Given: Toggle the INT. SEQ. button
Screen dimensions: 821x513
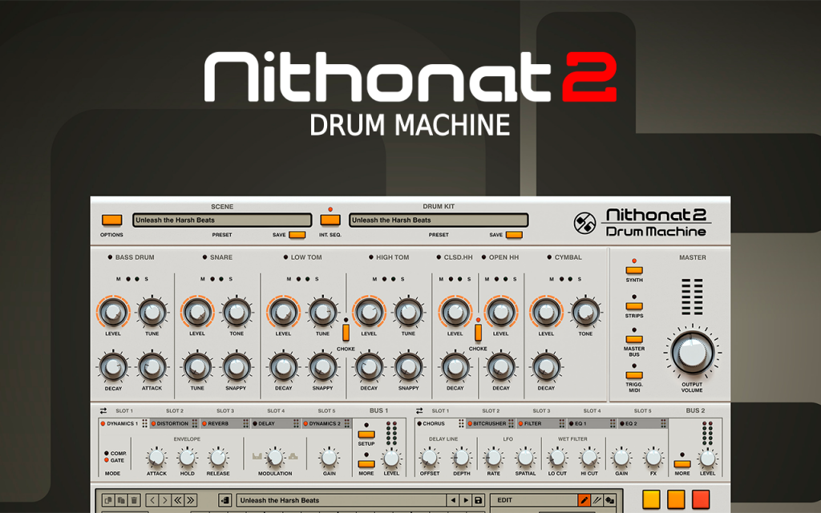Looking at the screenshot, I should 330,220.
